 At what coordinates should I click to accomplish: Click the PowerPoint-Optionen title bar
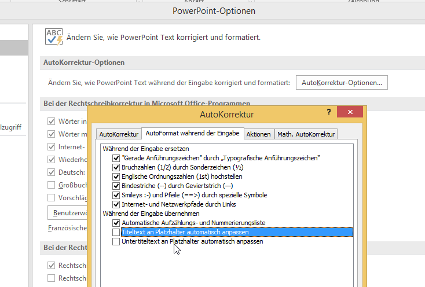[214, 11]
